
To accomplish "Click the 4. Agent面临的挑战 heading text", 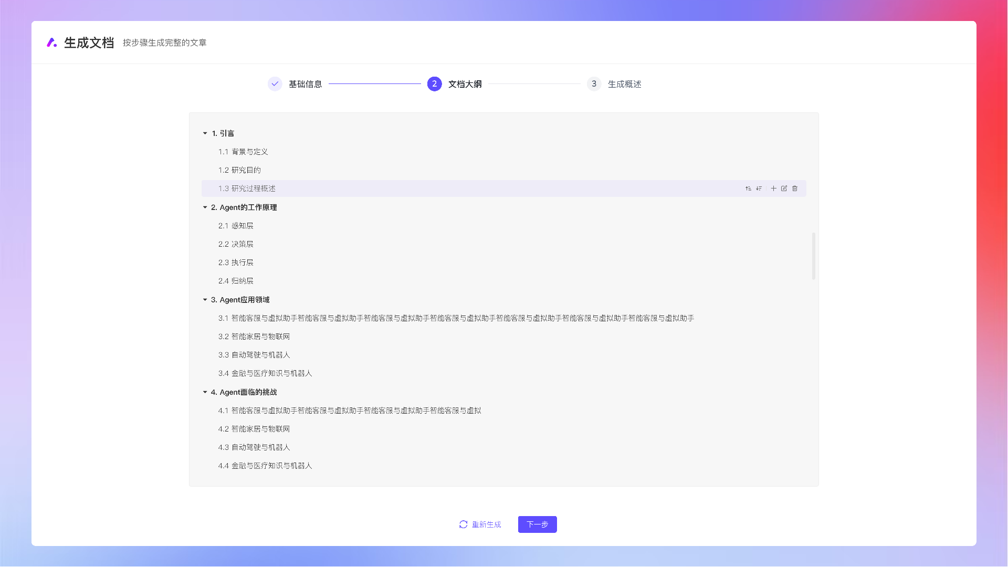I will pos(244,392).
